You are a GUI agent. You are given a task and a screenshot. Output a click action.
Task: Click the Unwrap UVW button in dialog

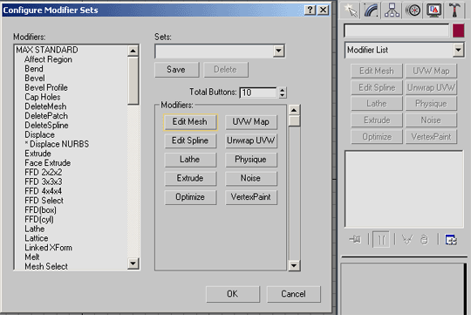[251, 140]
